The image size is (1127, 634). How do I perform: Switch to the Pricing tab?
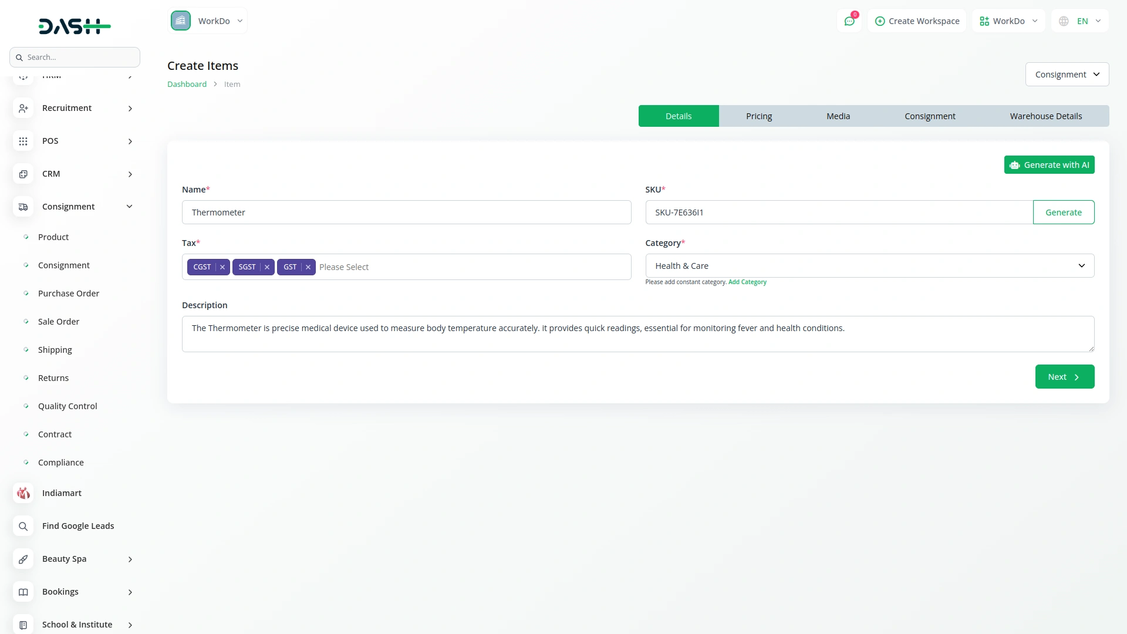tap(759, 116)
